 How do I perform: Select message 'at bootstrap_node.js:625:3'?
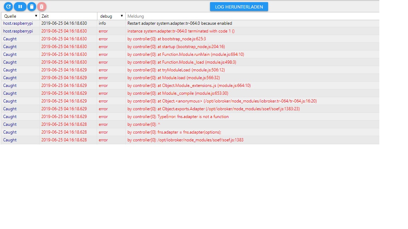pos(166,39)
